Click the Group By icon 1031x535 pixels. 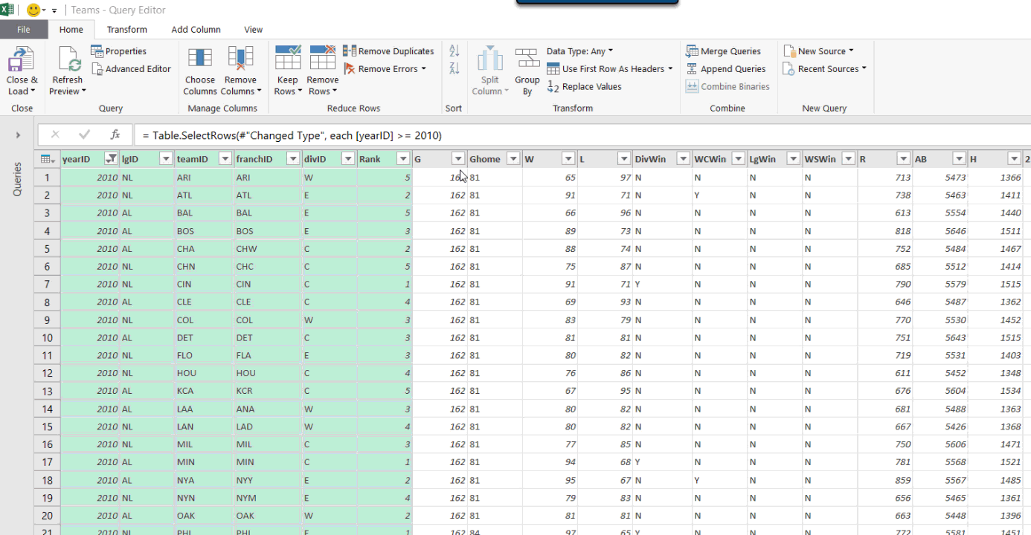click(527, 59)
